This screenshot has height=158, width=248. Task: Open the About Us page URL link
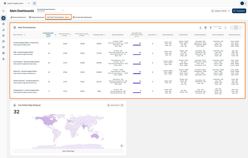(25, 73)
